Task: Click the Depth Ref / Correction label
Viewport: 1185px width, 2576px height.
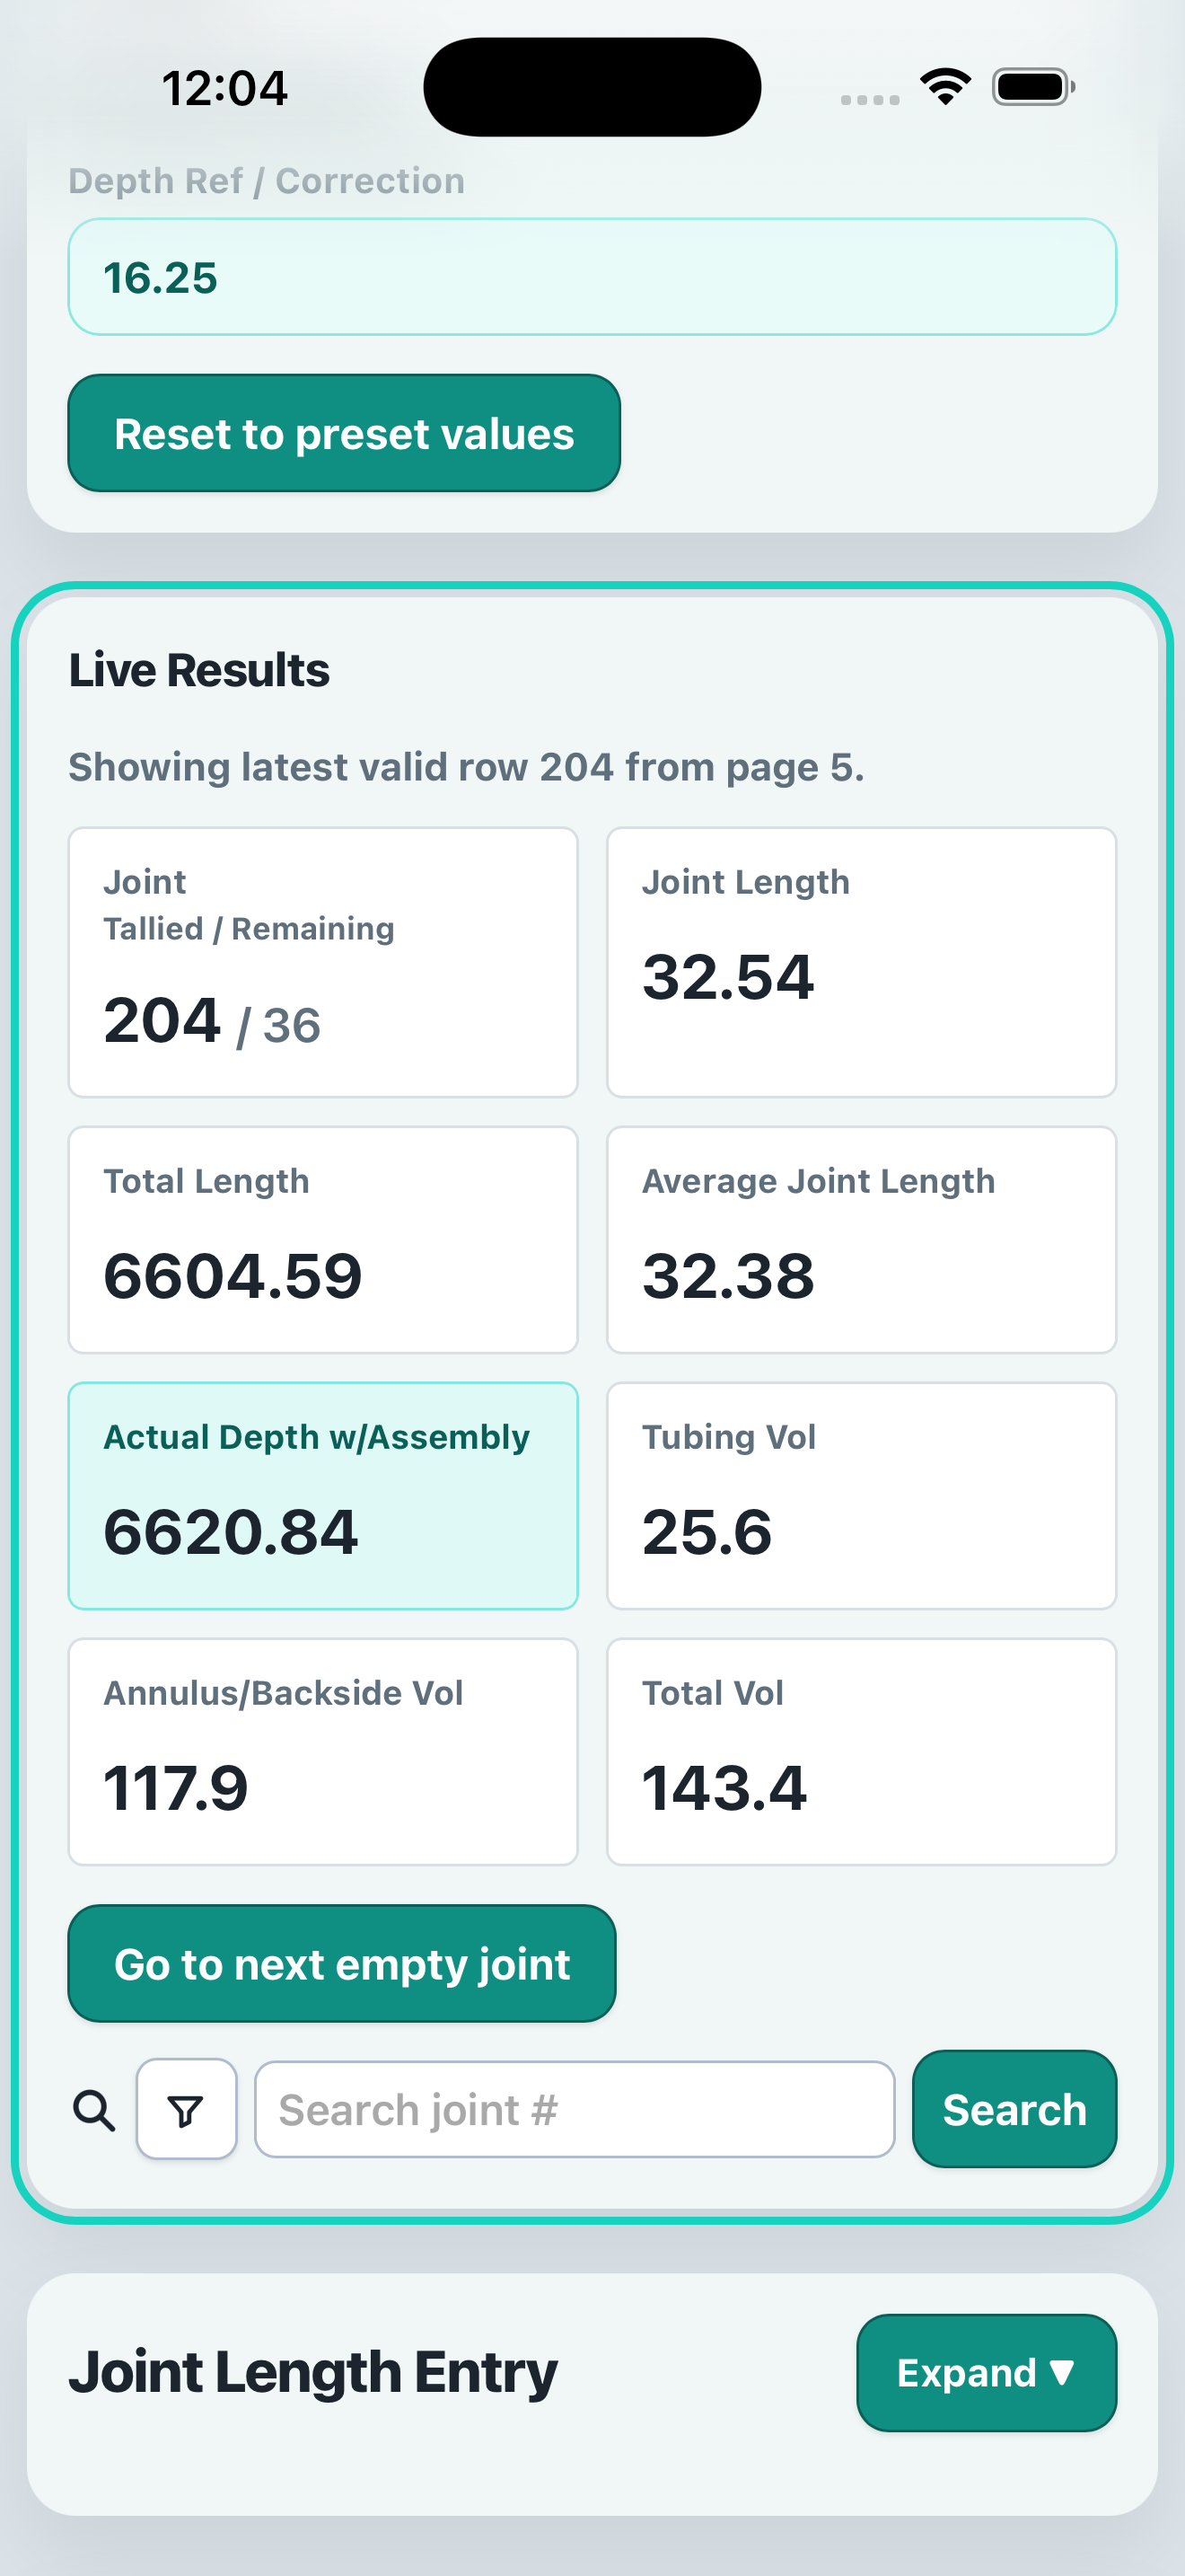Action: click(267, 181)
